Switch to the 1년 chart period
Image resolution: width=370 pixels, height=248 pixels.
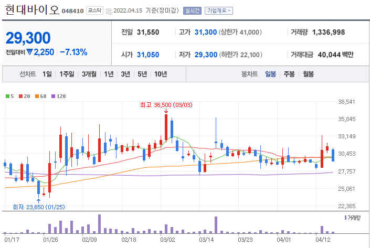(109, 74)
